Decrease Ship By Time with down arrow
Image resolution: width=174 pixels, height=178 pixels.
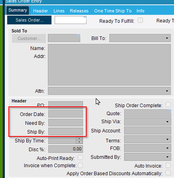click(79, 142)
